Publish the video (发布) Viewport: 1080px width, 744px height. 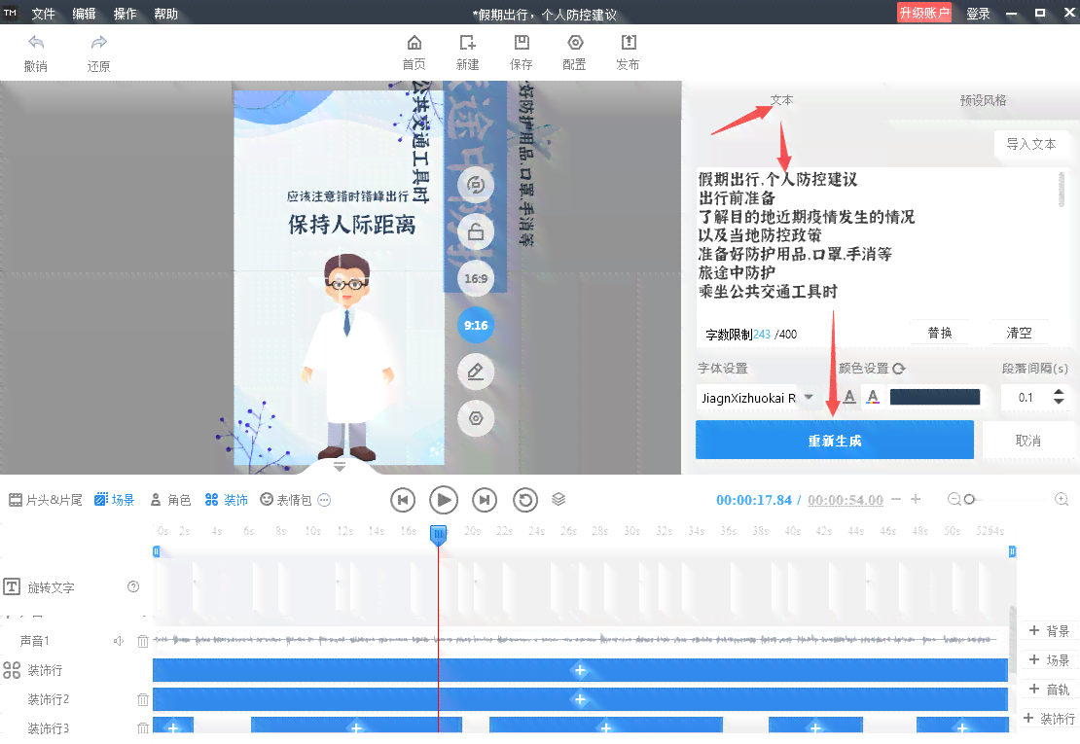628,53
